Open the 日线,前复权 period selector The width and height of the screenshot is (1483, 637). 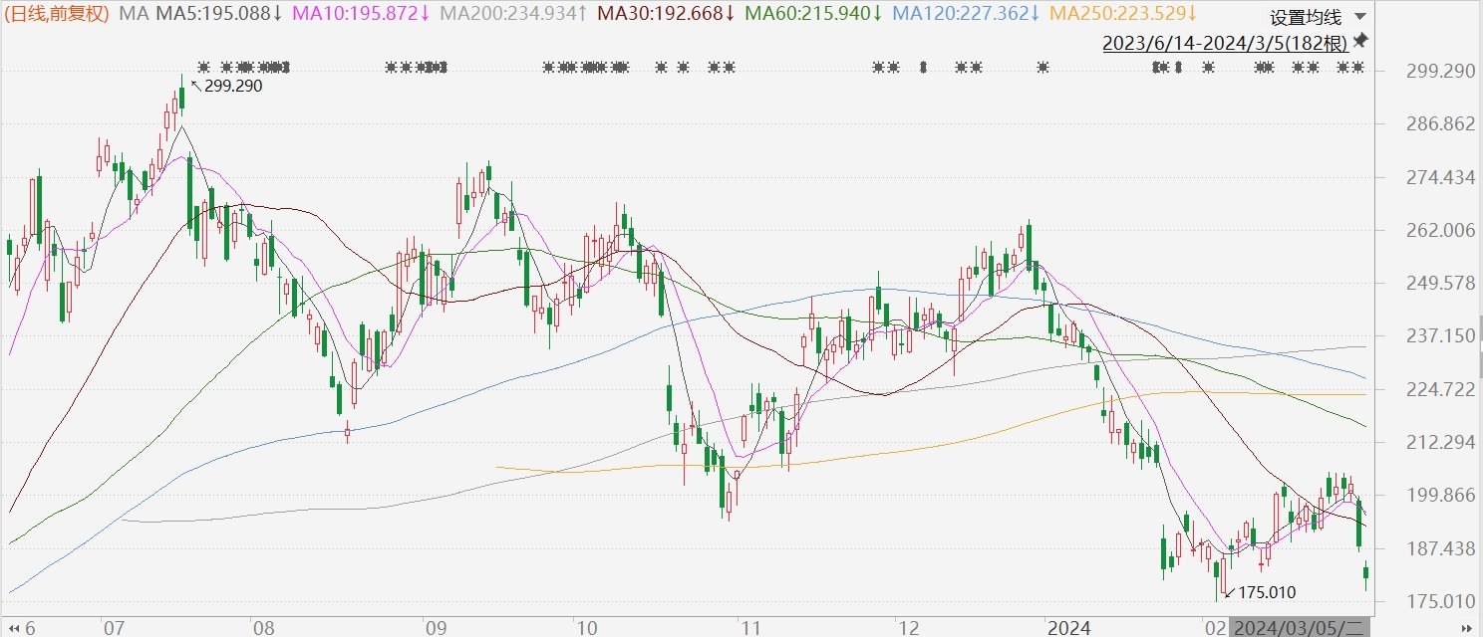click(58, 14)
